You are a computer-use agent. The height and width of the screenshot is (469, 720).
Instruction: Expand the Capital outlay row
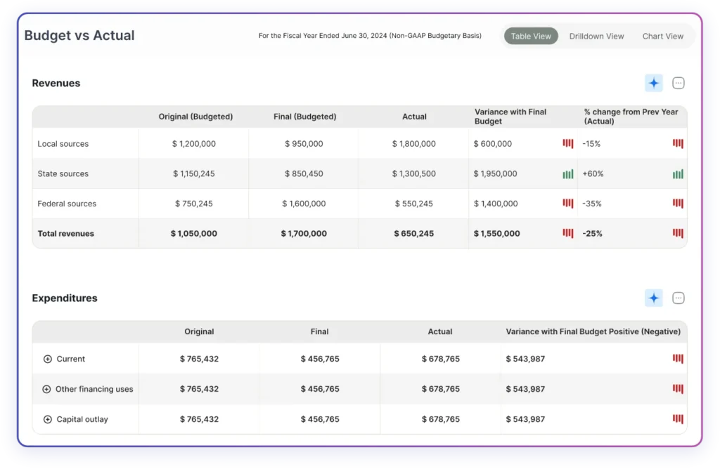pos(48,419)
